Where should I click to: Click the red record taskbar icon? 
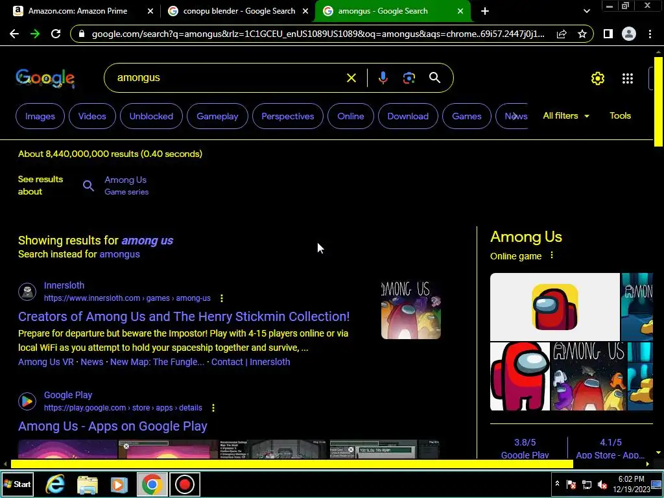click(x=185, y=484)
